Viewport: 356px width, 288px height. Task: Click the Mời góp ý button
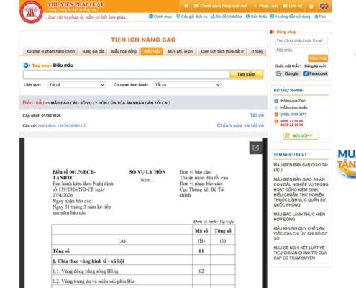pos(301,135)
